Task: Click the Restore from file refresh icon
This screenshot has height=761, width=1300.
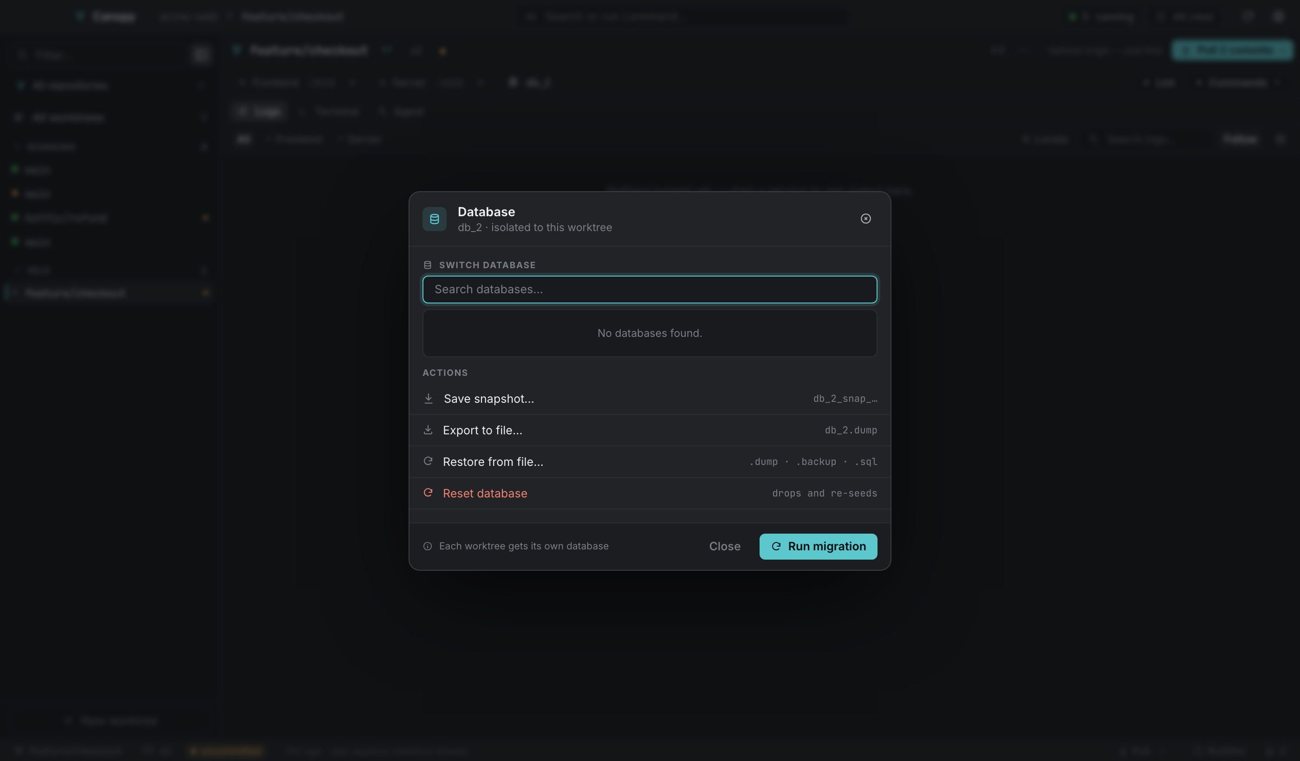Action: pyautogui.click(x=428, y=461)
